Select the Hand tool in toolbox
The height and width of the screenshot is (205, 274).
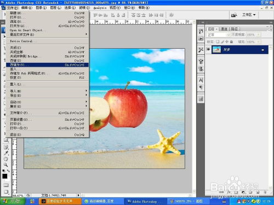coord(6,159)
